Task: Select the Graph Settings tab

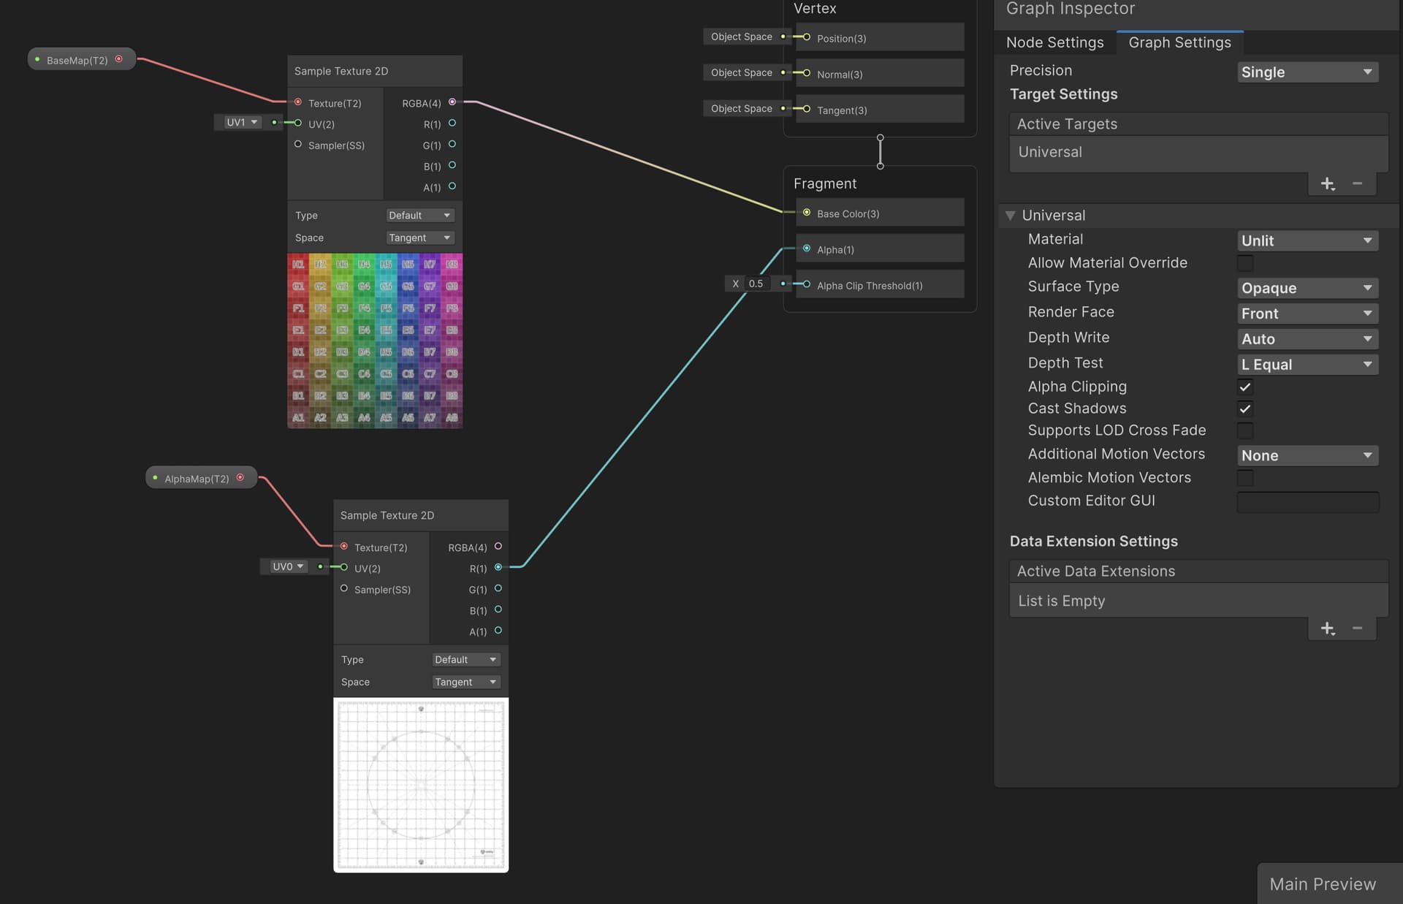Action: [x=1179, y=42]
